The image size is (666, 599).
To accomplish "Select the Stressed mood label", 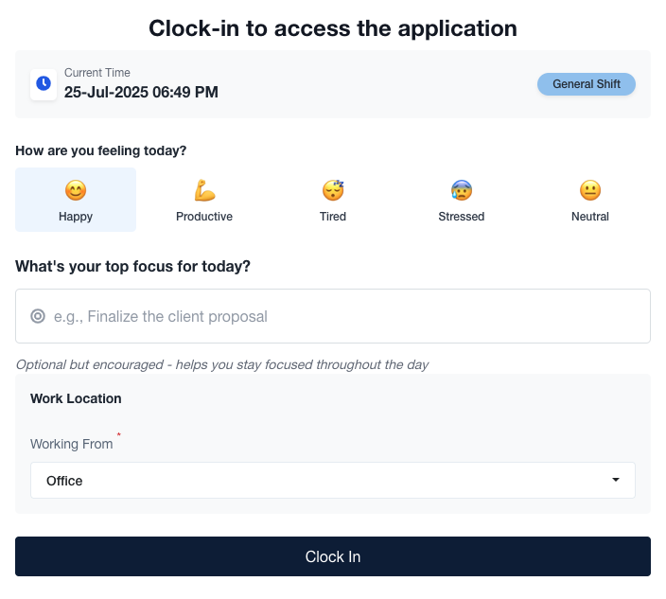I will tap(462, 217).
